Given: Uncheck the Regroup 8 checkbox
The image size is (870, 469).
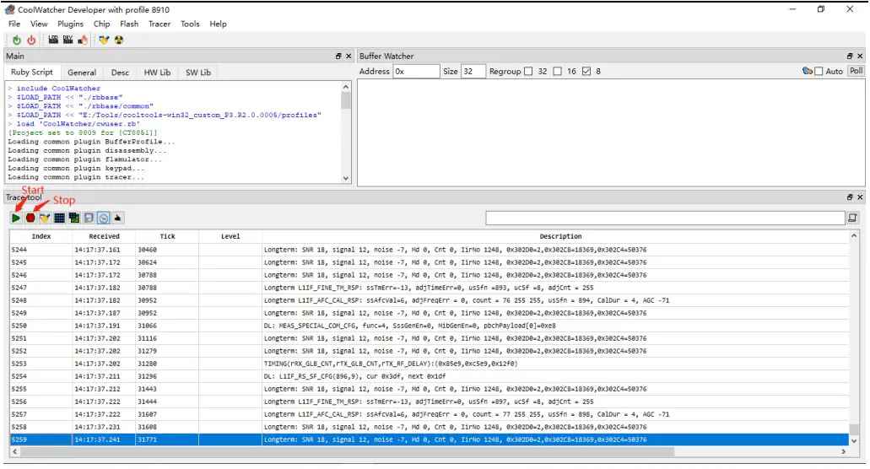Looking at the screenshot, I should coord(586,72).
